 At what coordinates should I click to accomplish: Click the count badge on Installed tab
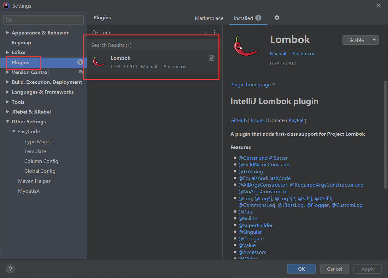tap(258, 18)
